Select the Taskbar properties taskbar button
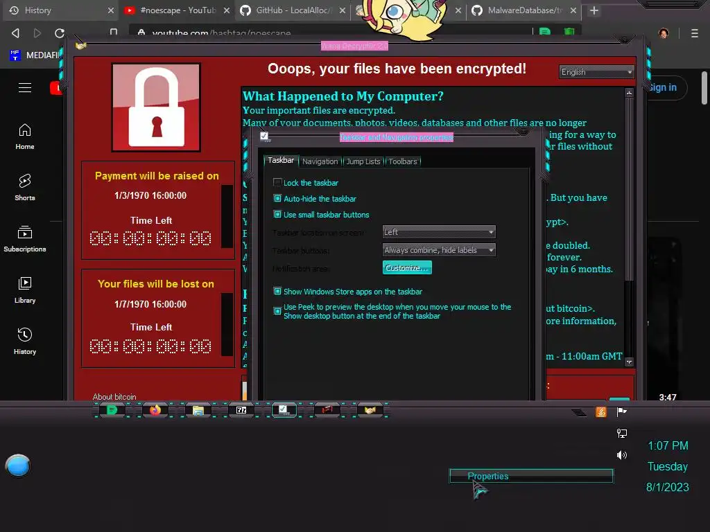710x532 pixels. (x=284, y=410)
